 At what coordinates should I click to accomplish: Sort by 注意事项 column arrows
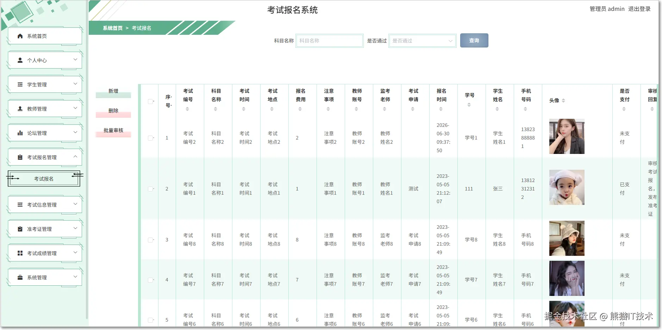tap(328, 109)
